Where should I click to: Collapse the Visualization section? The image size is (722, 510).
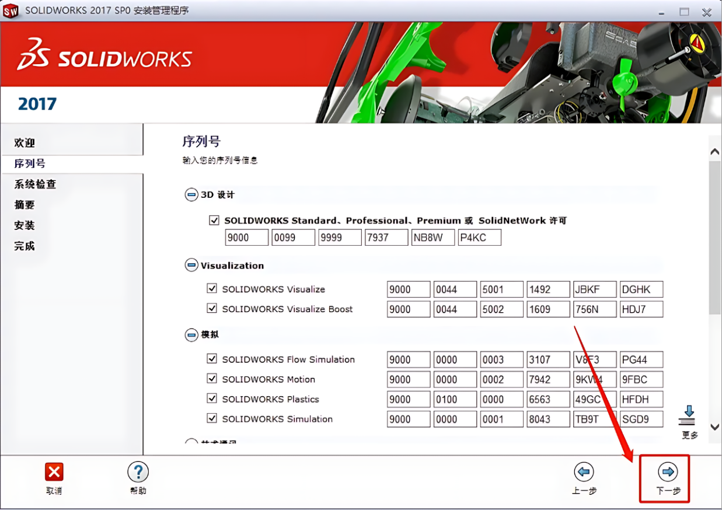(191, 266)
